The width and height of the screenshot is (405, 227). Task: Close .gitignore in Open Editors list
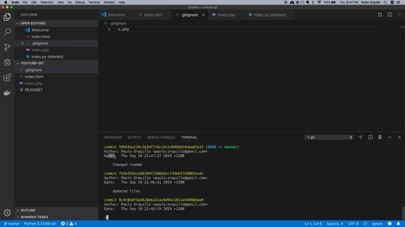click(x=22, y=44)
